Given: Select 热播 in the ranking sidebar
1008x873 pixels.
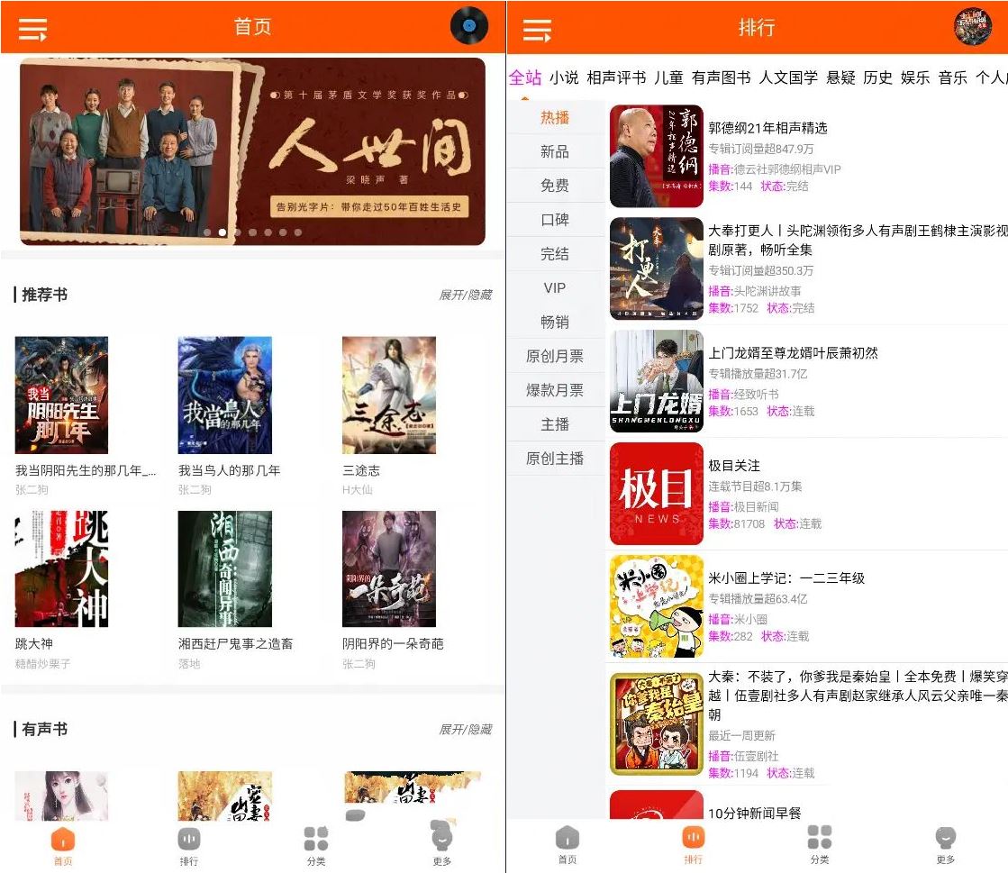Looking at the screenshot, I should (x=555, y=117).
